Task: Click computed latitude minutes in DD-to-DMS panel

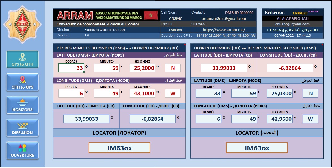Action: tap(244, 93)
